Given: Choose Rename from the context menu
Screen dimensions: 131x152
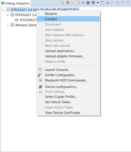Looking at the screenshot, I should (x=68, y=14).
